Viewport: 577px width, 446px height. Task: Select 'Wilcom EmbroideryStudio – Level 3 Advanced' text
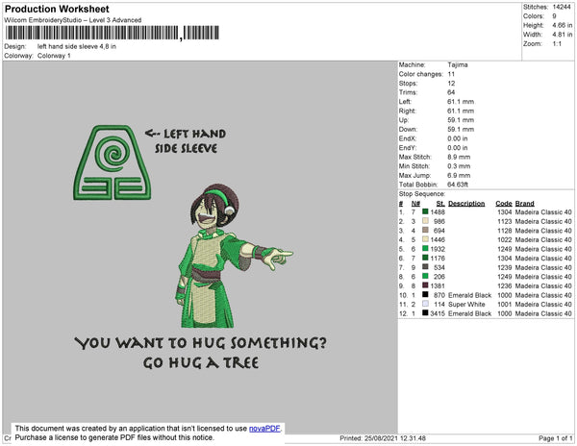[73, 20]
